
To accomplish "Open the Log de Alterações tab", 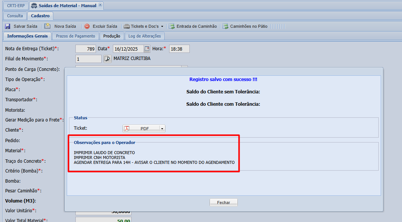I will 145,36.
